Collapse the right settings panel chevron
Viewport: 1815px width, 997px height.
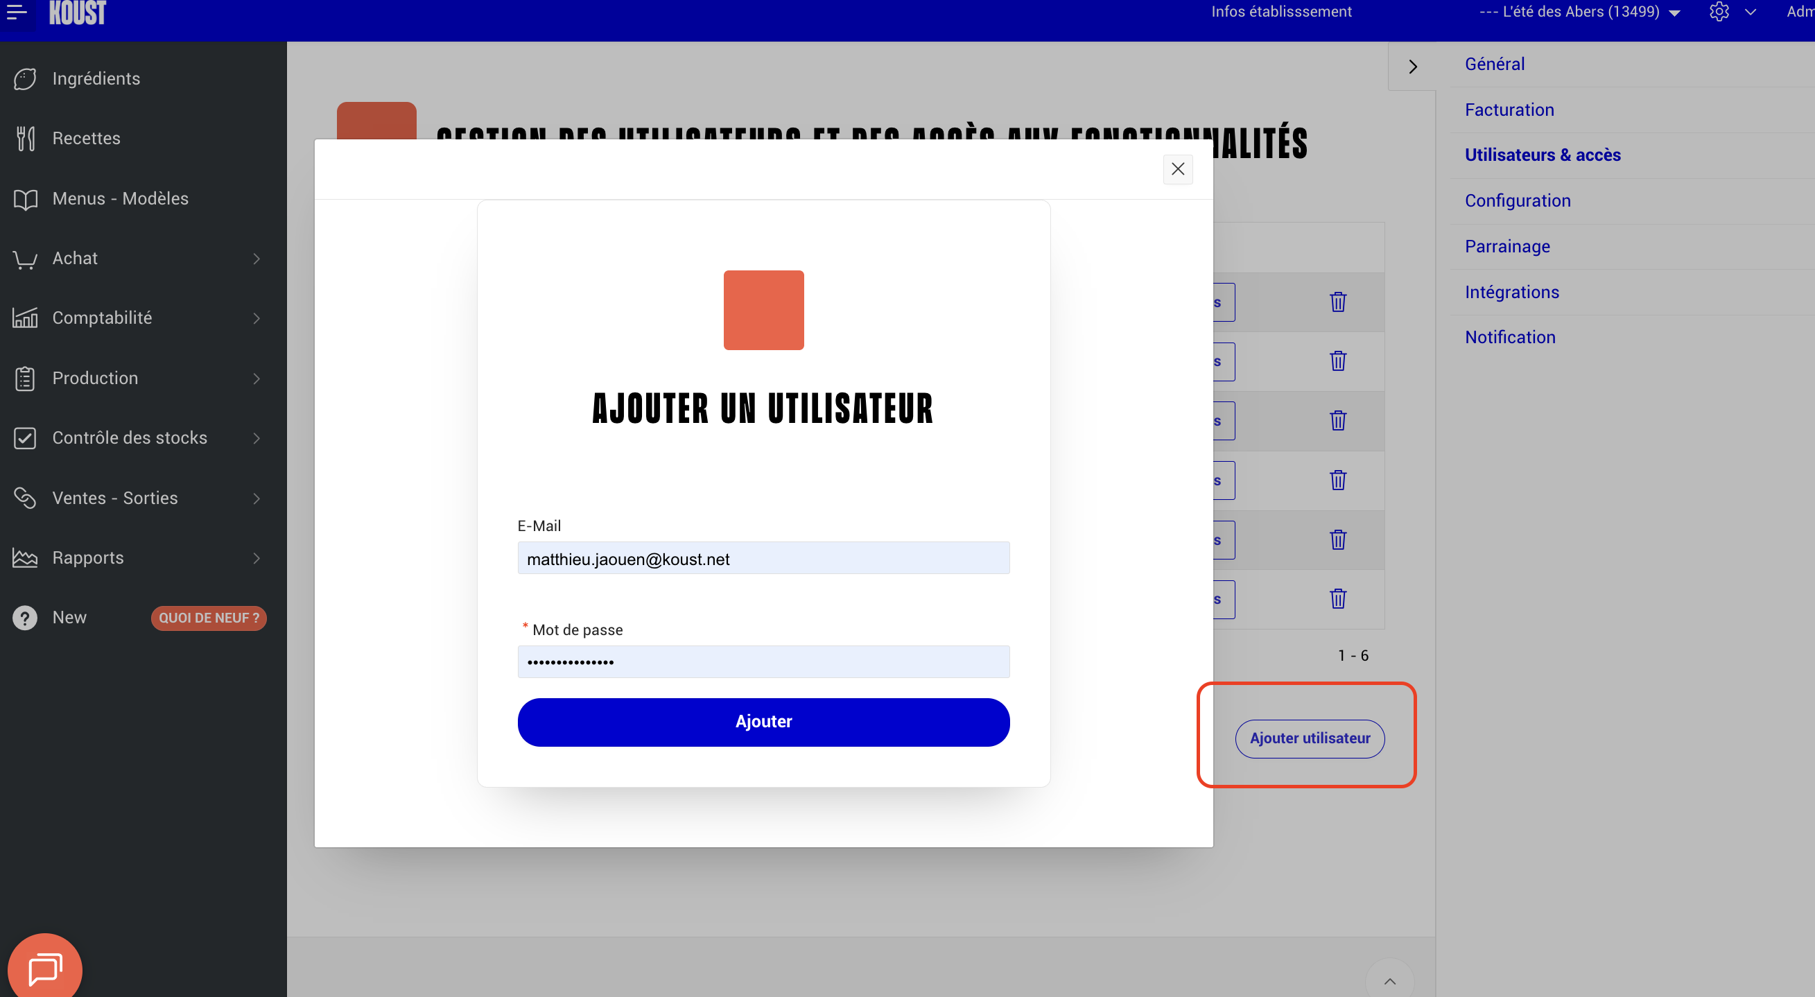point(1412,67)
